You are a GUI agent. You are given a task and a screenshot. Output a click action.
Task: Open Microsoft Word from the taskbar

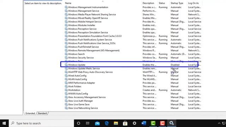coord(144,123)
